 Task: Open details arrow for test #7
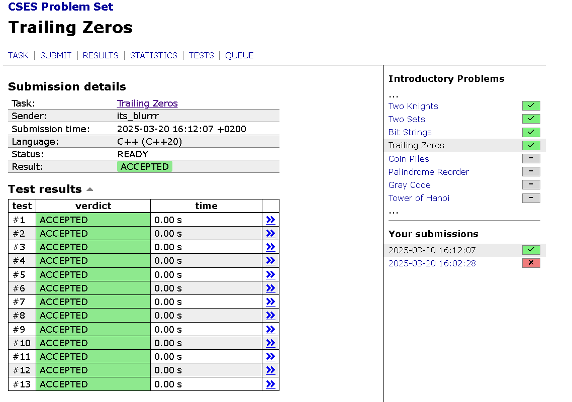coord(270,302)
